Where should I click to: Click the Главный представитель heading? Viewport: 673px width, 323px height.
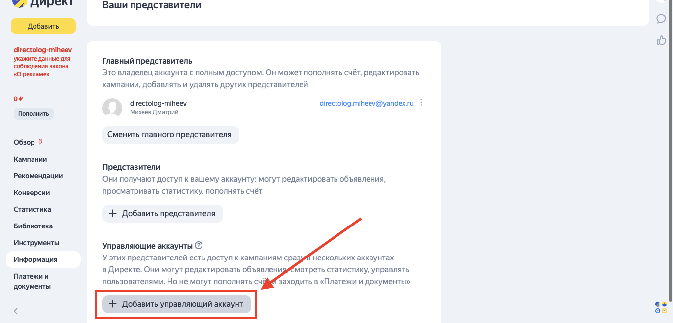pyautogui.click(x=147, y=61)
